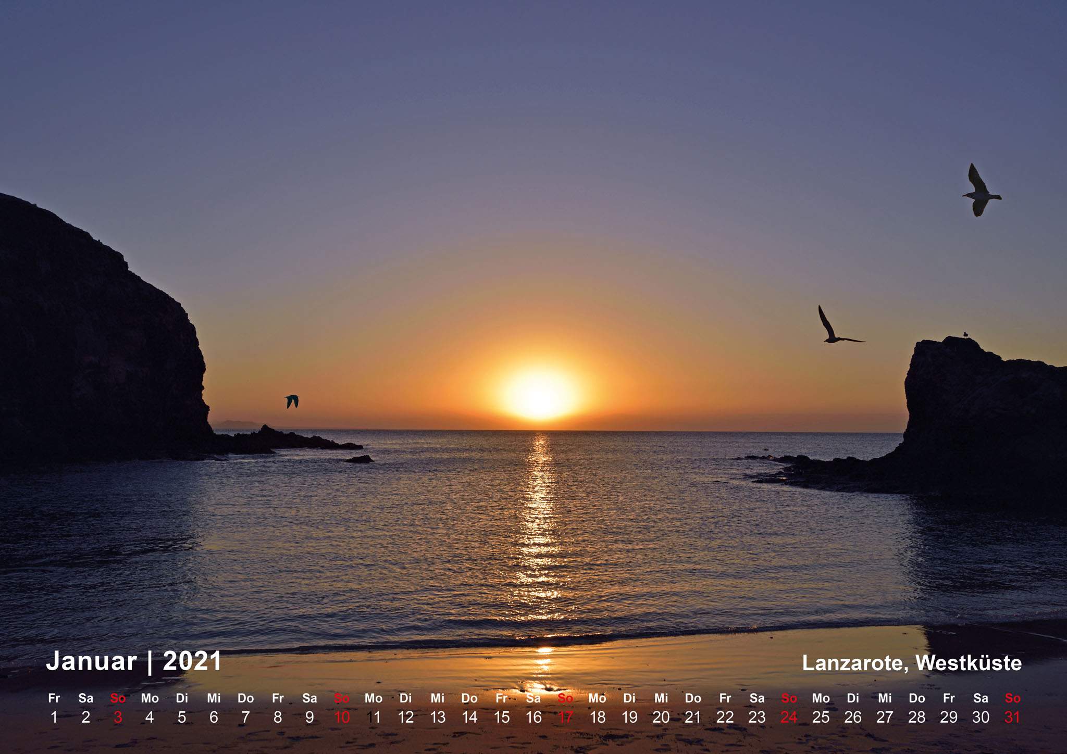This screenshot has width=1067, height=754.
Task: Select date 11 in the calendar
Action: (374, 718)
